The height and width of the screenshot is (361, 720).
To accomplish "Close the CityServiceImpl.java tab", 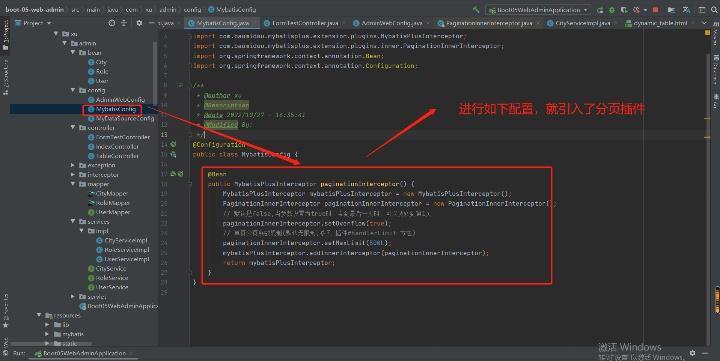I will click(x=616, y=23).
